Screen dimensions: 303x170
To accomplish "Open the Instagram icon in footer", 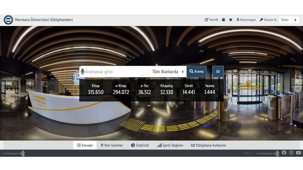I will [x=291, y=153].
